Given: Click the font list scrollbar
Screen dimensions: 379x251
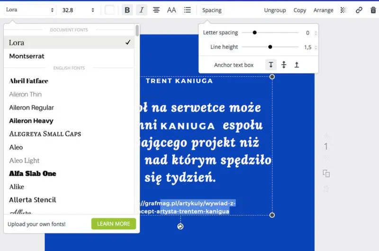Looking at the screenshot, I should click(x=137, y=31).
